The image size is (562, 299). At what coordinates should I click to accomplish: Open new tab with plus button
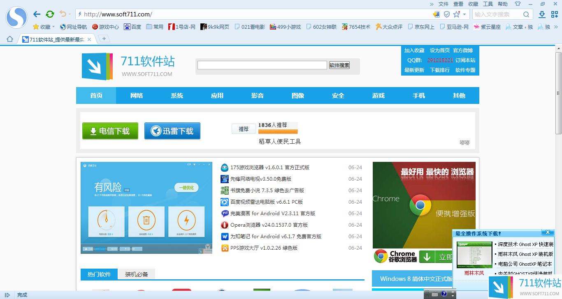[104, 39]
